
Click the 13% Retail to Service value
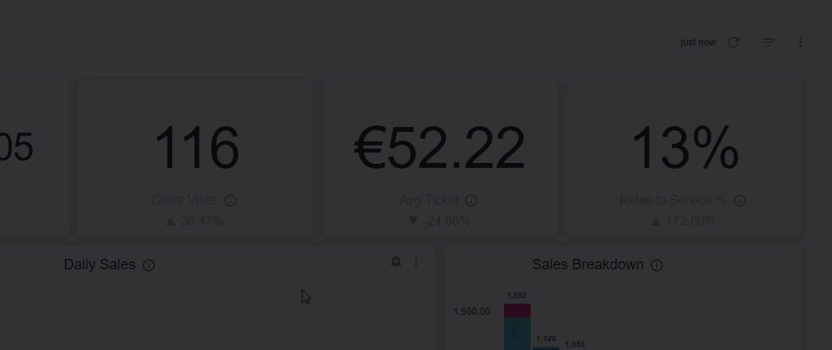(685, 148)
